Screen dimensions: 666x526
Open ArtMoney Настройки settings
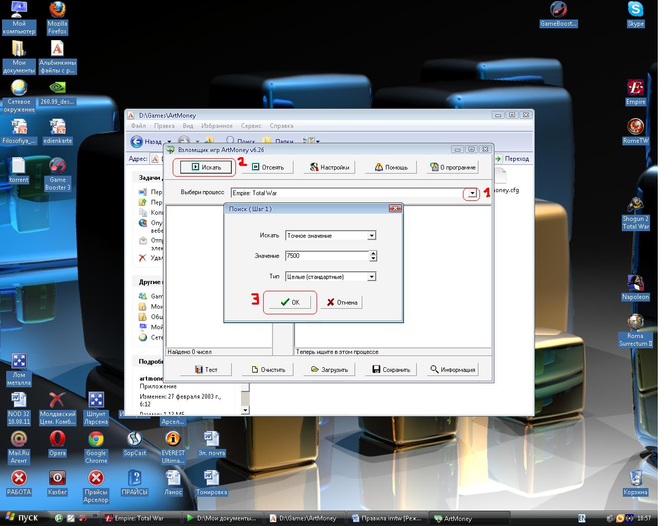pos(329,167)
